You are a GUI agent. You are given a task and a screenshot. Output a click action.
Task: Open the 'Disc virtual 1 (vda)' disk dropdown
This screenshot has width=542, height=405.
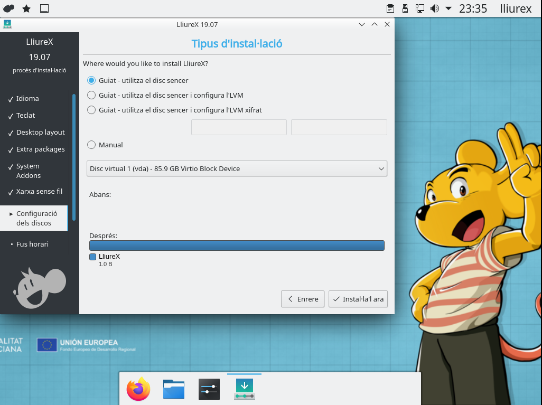point(237,168)
